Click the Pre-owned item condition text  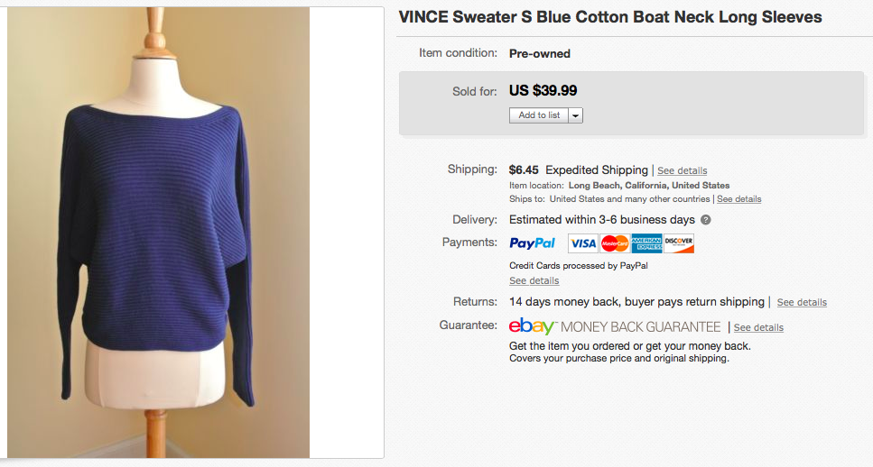pyautogui.click(x=540, y=53)
